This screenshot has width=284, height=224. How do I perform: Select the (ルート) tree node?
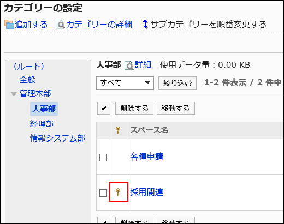point(29,66)
